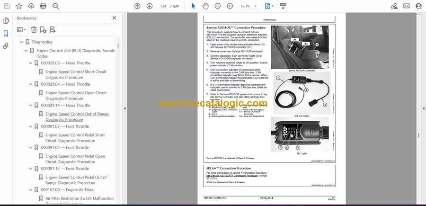Click the EDL and Cables image
Image resolution: width=426 pixels, height=206 pixels.
point(302,93)
